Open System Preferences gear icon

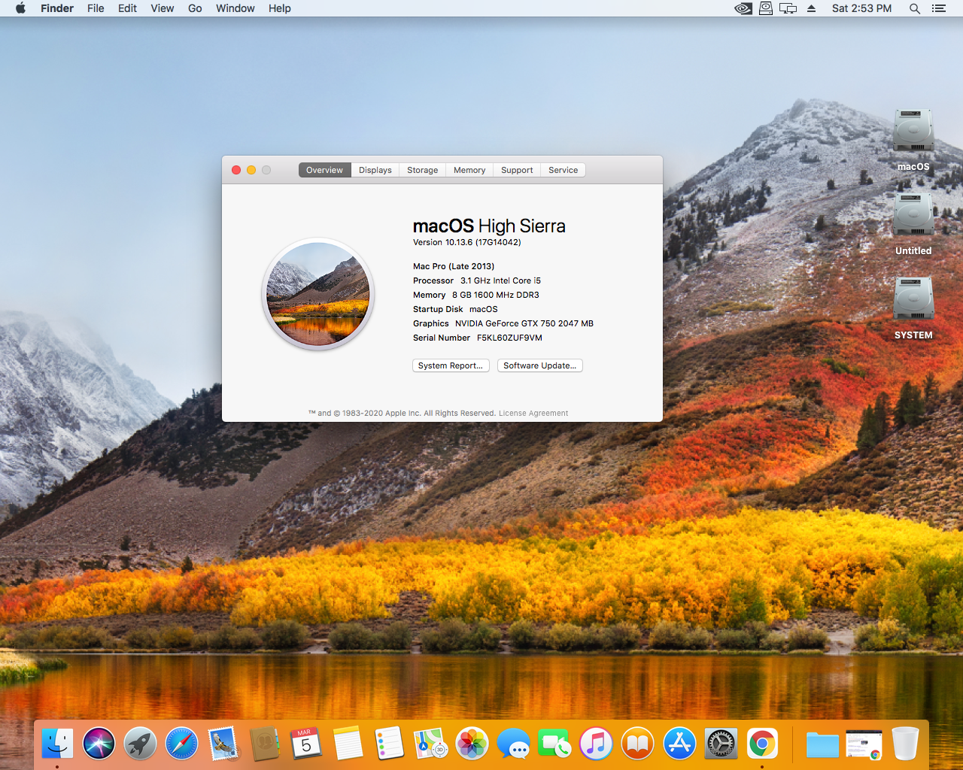click(721, 744)
